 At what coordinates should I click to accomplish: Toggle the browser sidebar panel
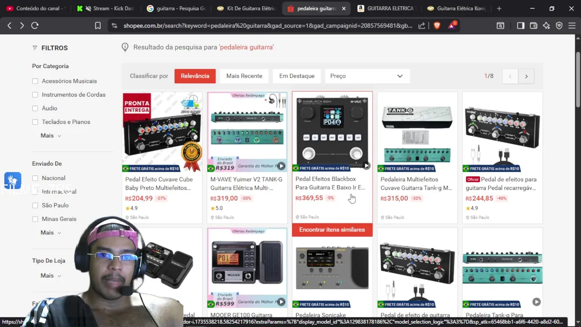[x=521, y=26]
